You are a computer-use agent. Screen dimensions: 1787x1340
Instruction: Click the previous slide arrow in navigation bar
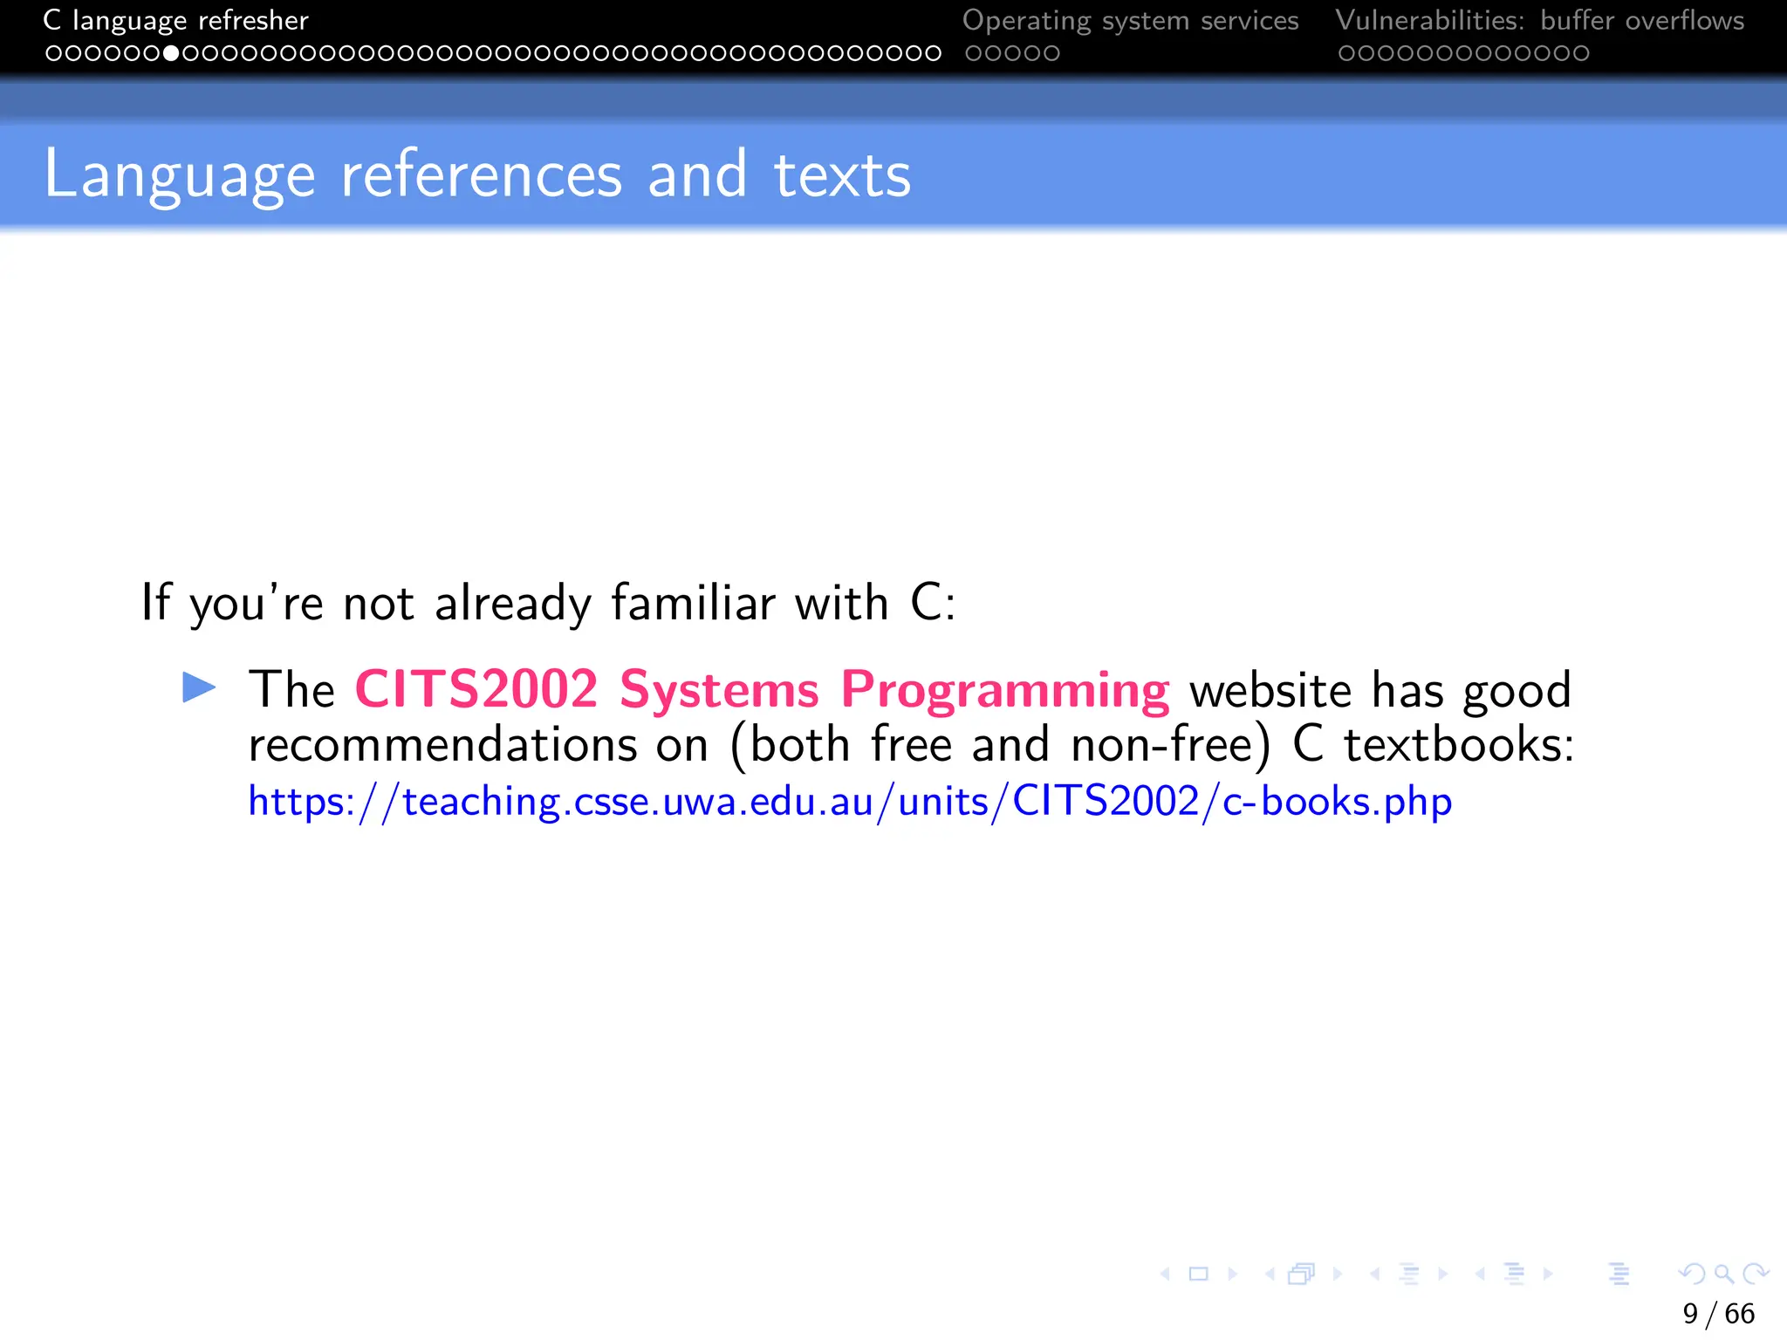coord(1166,1275)
